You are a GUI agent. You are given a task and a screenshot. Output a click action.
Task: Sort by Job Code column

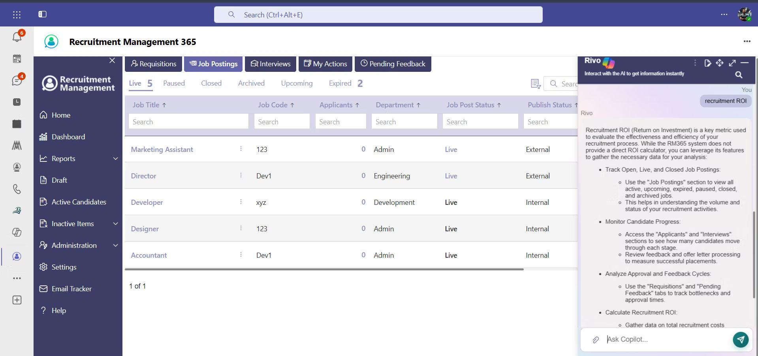(276, 105)
